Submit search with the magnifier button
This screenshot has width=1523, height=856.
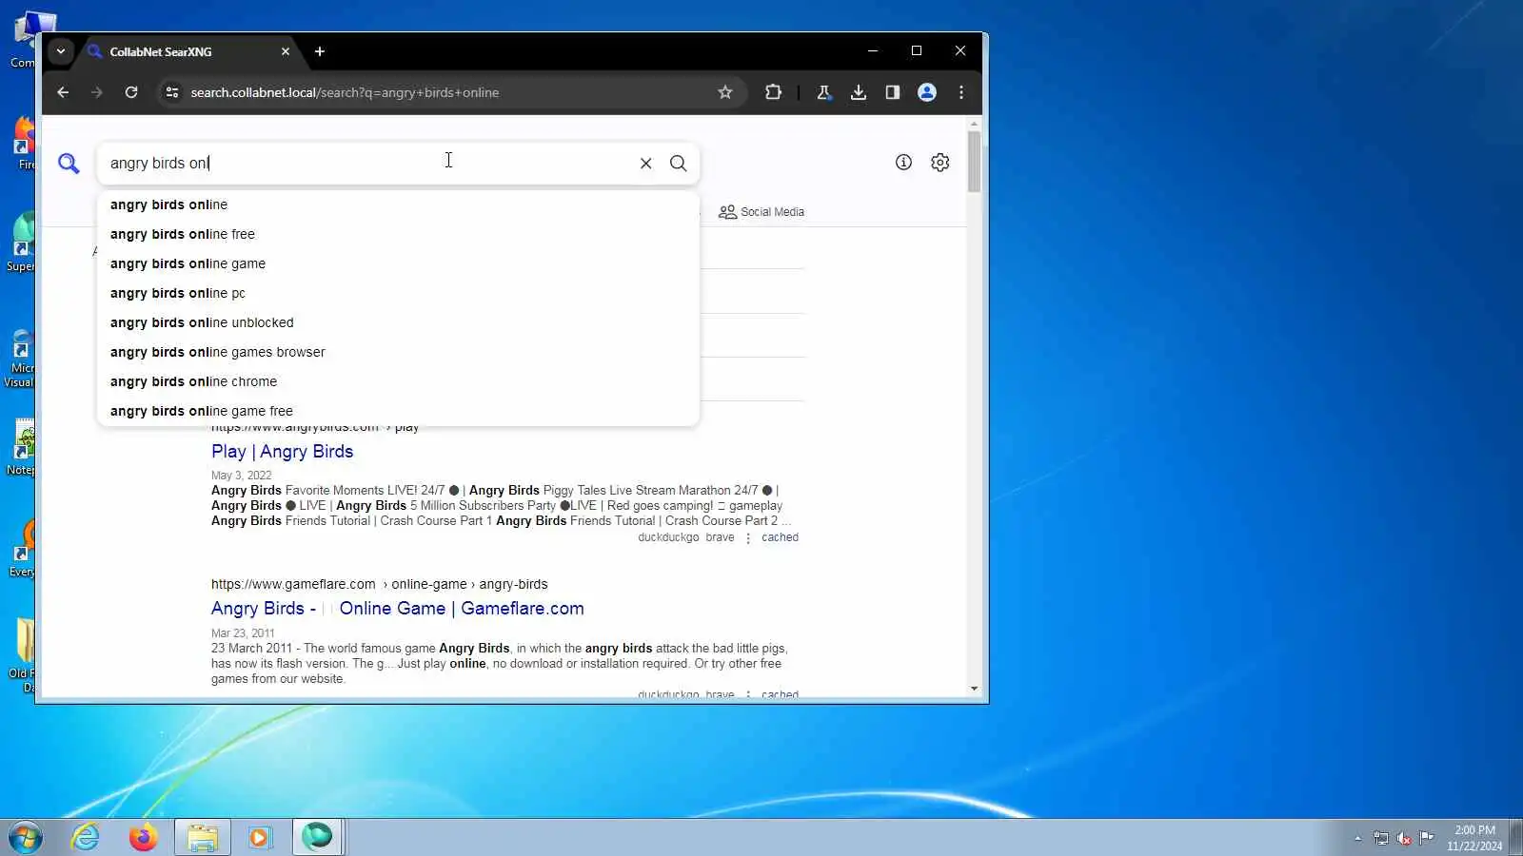(678, 164)
